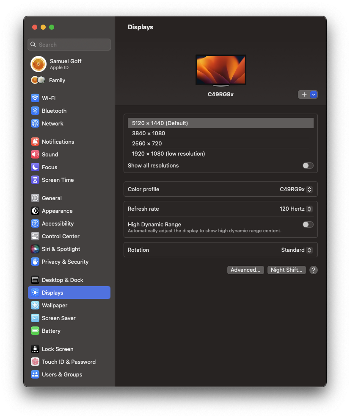Open Screen Time settings
The image size is (350, 418).
click(57, 180)
